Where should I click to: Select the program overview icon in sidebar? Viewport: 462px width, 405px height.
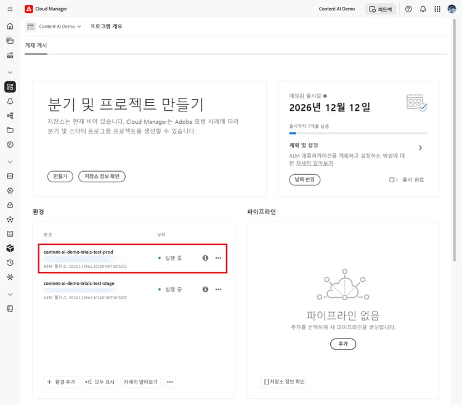pyautogui.click(x=10, y=87)
